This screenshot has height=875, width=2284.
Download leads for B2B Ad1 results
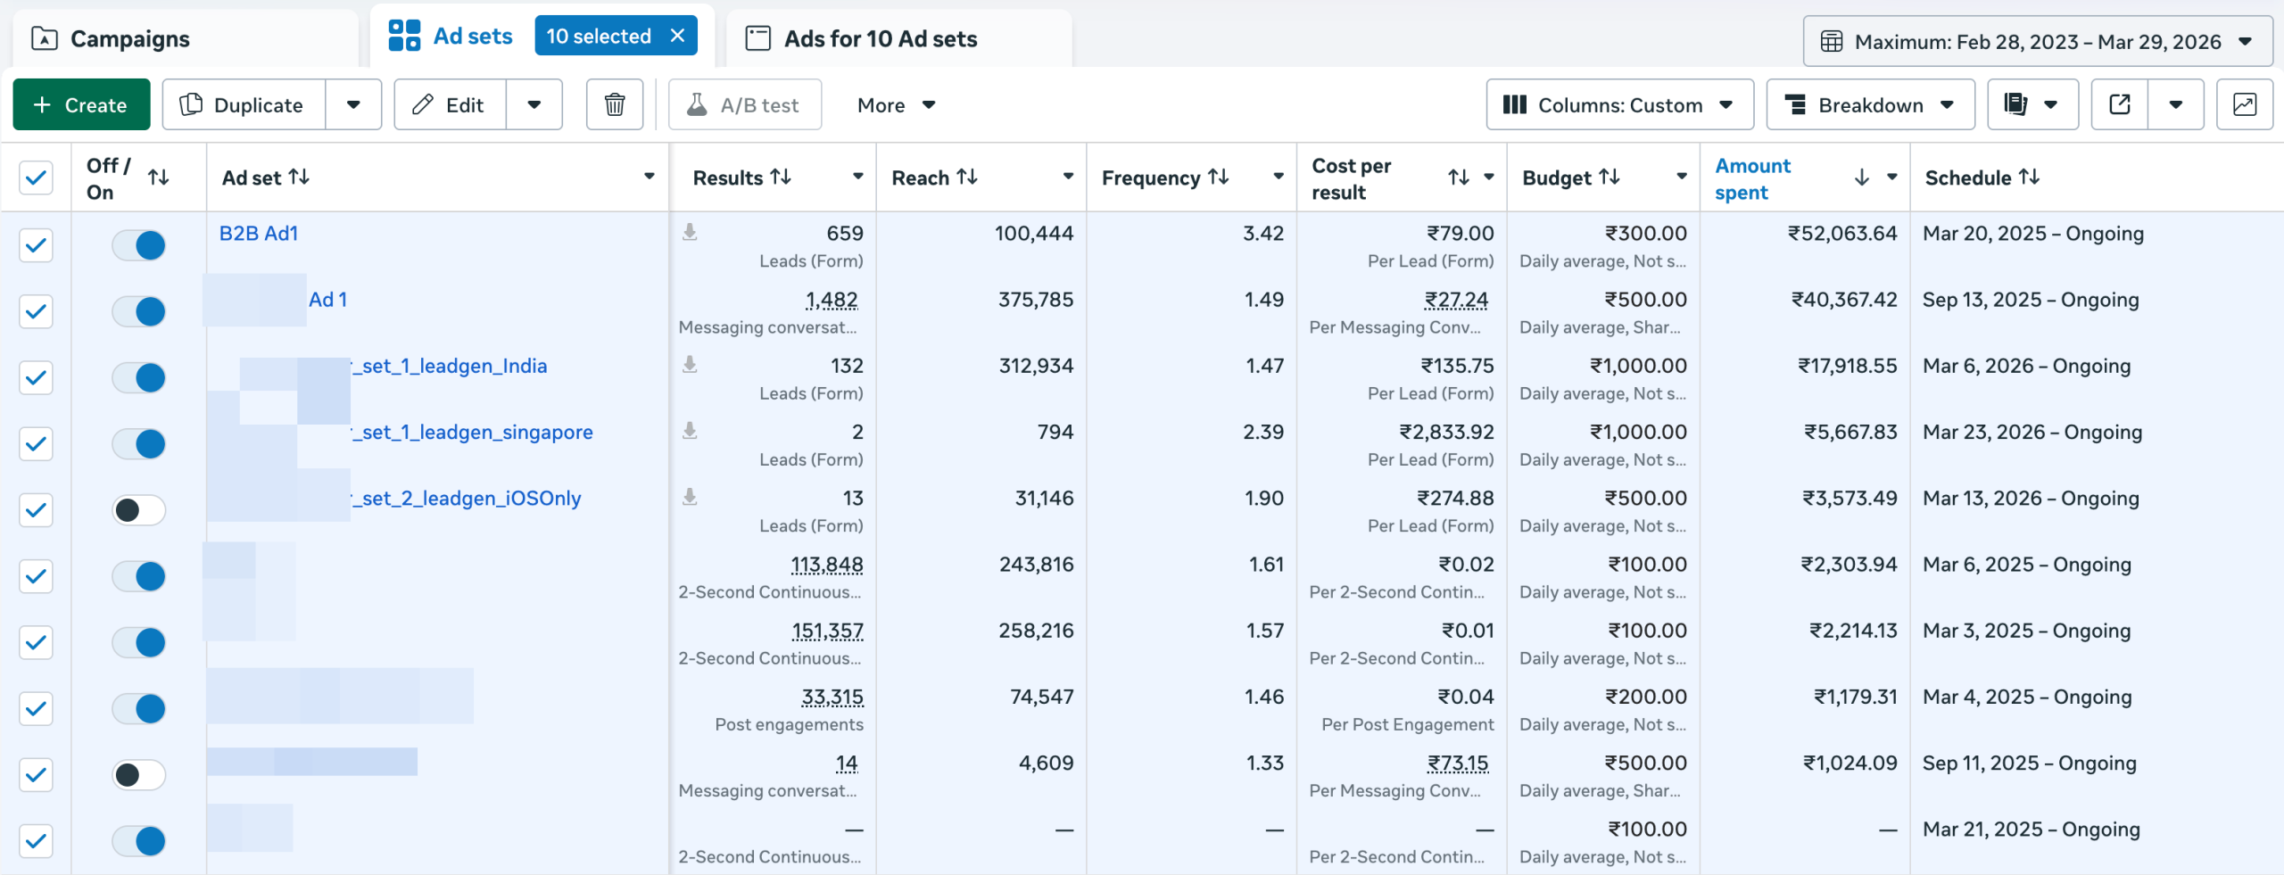tap(690, 233)
